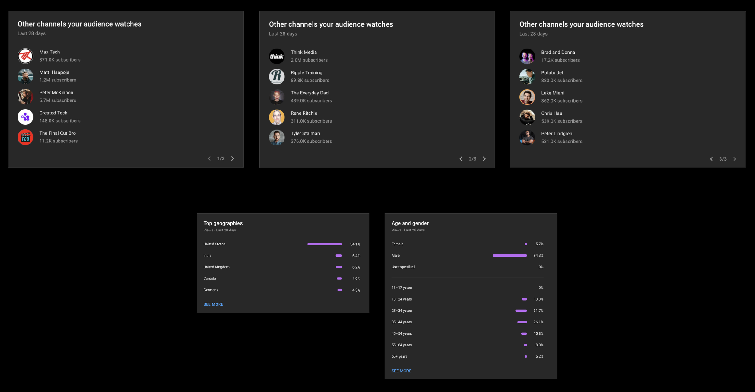This screenshot has height=392, width=755.
Task: Open the Created Tech channel icon
Action: pos(25,117)
